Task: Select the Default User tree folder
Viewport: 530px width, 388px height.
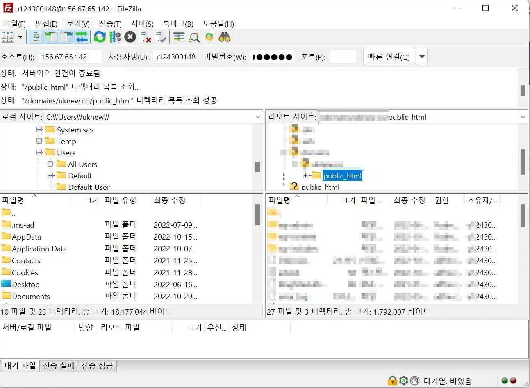Action: (89, 187)
